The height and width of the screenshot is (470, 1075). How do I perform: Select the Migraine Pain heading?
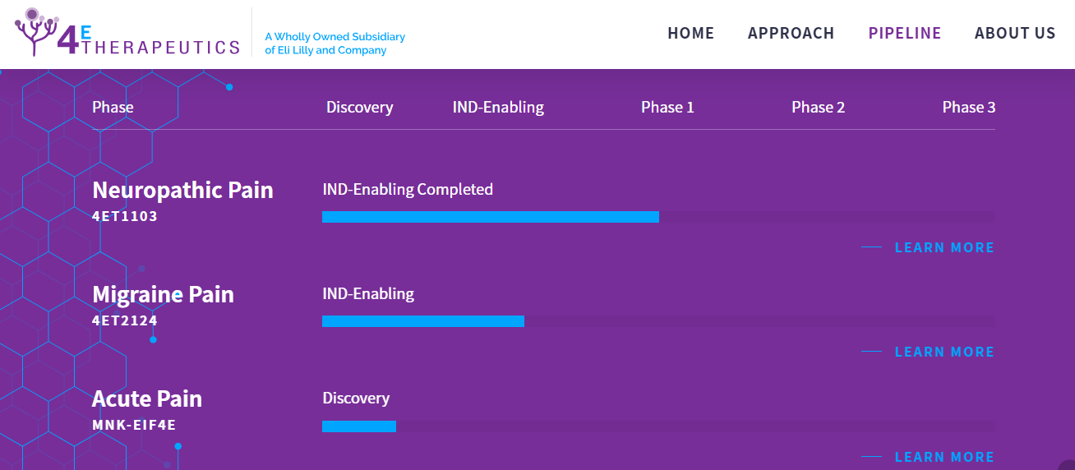[x=163, y=294]
